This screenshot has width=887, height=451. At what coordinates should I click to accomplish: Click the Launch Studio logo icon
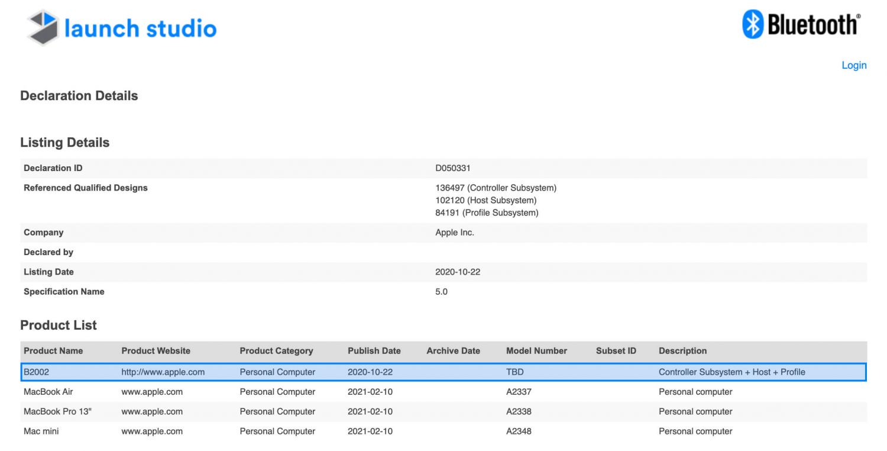[43, 27]
